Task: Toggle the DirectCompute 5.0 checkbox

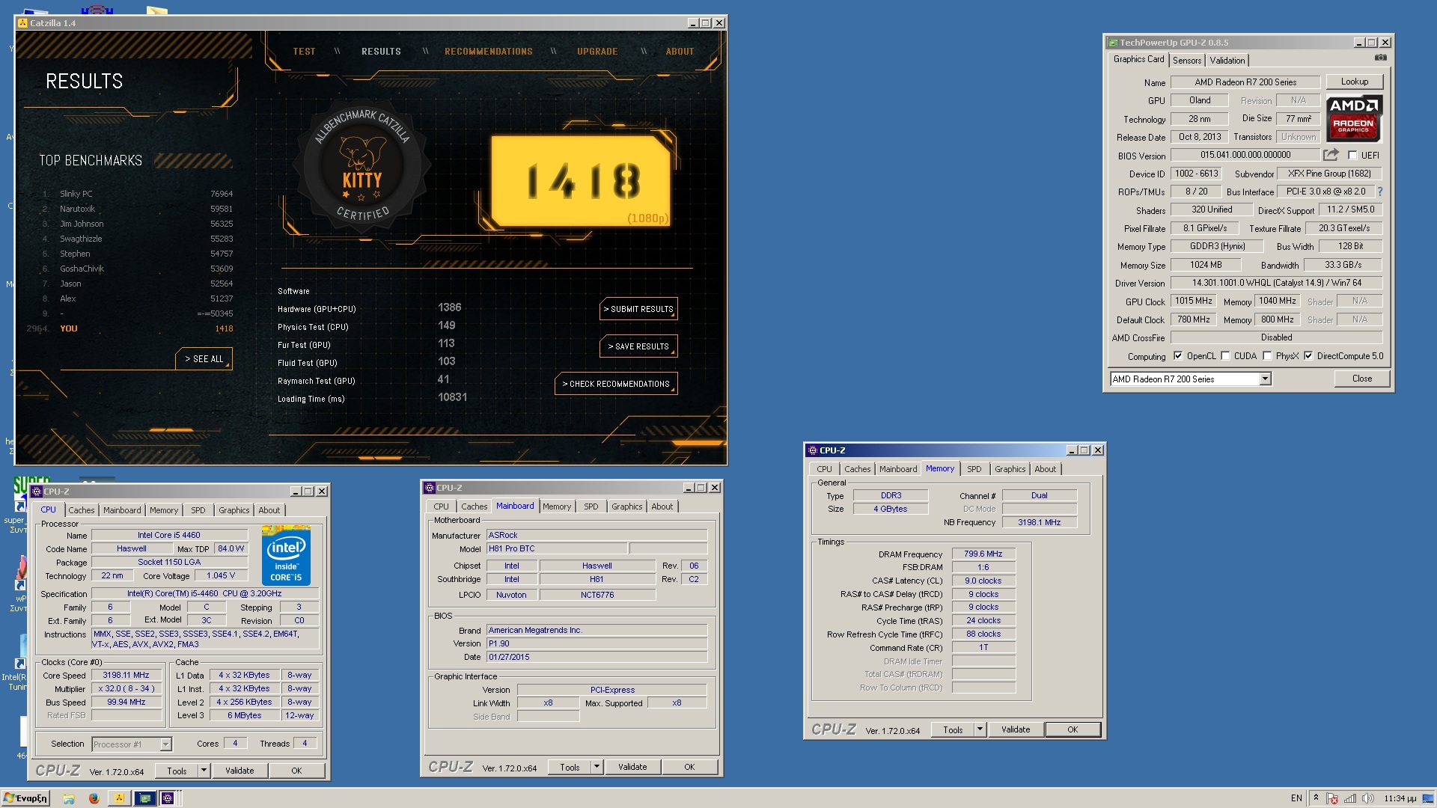Action: pyautogui.click(x=1308, y=356)
